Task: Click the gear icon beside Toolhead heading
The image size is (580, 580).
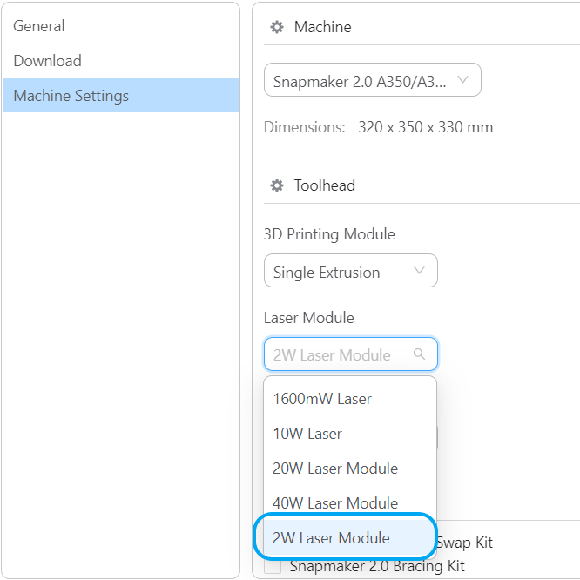Action: pyautogui.click(x=277, y=185)
